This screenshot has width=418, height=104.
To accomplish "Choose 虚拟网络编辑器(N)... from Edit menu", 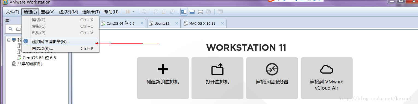I will click(60, 42).
